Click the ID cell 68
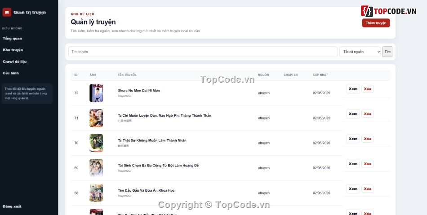427x215 pixels. click(x=76, y=193)
